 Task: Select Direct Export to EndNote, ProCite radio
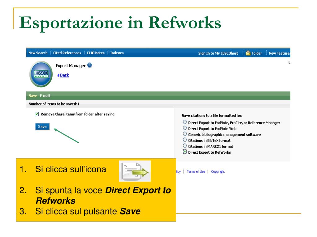(x=185, y=122)
